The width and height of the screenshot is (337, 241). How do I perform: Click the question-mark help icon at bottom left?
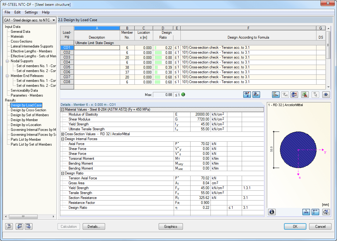9,226
